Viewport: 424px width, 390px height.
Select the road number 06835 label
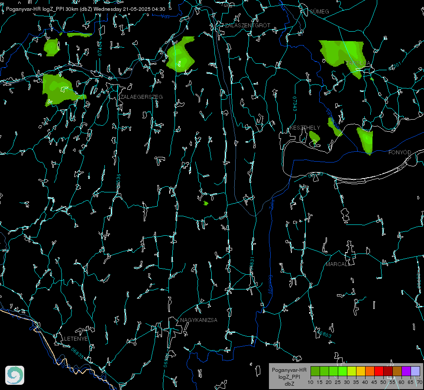pyautogui.click(x=78, y=353)
